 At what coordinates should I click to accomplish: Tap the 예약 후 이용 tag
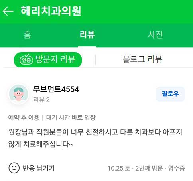(24, 118)
